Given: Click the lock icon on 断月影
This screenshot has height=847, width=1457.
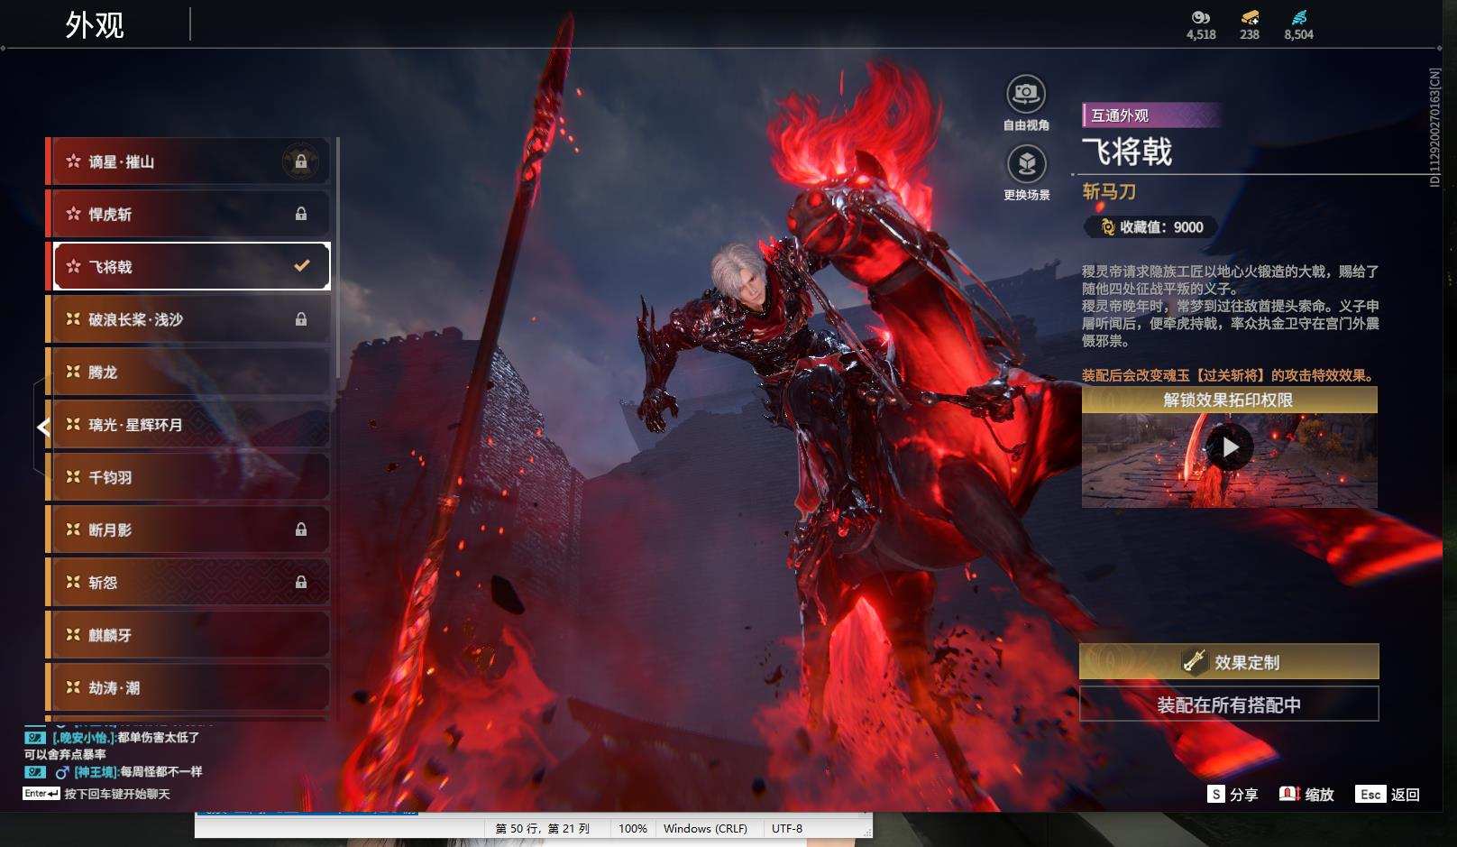Looking at the screenshot, I should point(301,529).
